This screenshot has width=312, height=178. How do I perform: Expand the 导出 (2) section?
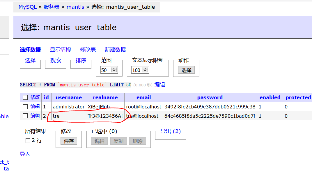[171, 131]
